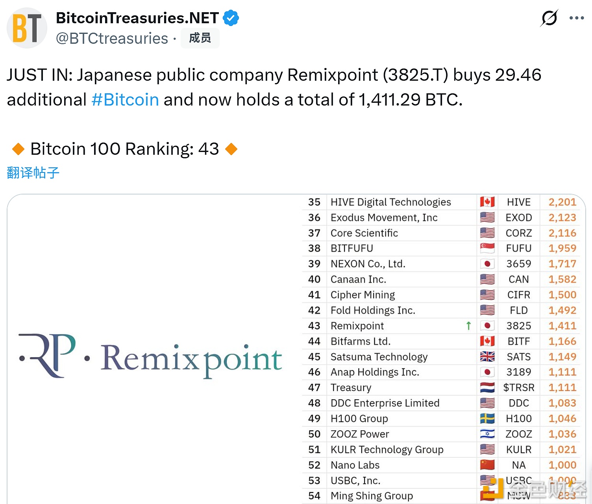Open the post options ellipsis menu
The width and height of the screenshot is (592, 504).
pyautogui.click(x=576, y=18)
